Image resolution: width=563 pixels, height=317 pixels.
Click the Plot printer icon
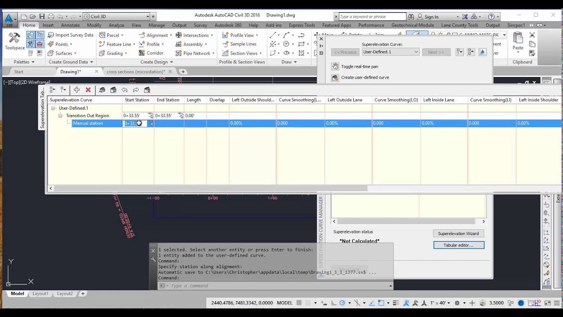point(51,17)
